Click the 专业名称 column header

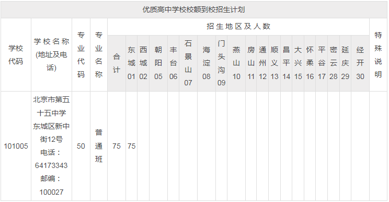99,54
